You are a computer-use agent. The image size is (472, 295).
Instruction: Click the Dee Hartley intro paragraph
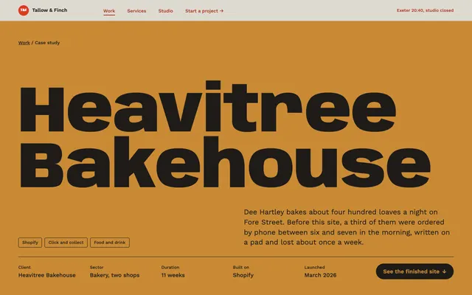pyautogui.click(x=347, y=227)
